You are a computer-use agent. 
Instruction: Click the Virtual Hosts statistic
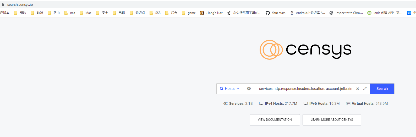(367, 103)
